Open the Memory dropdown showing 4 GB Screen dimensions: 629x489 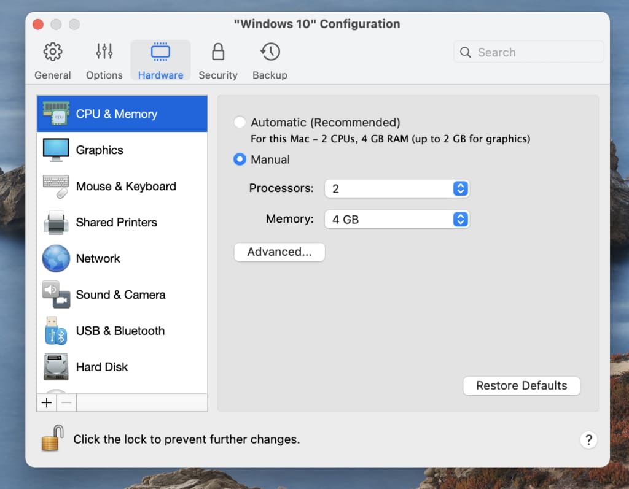click(397, 219)
